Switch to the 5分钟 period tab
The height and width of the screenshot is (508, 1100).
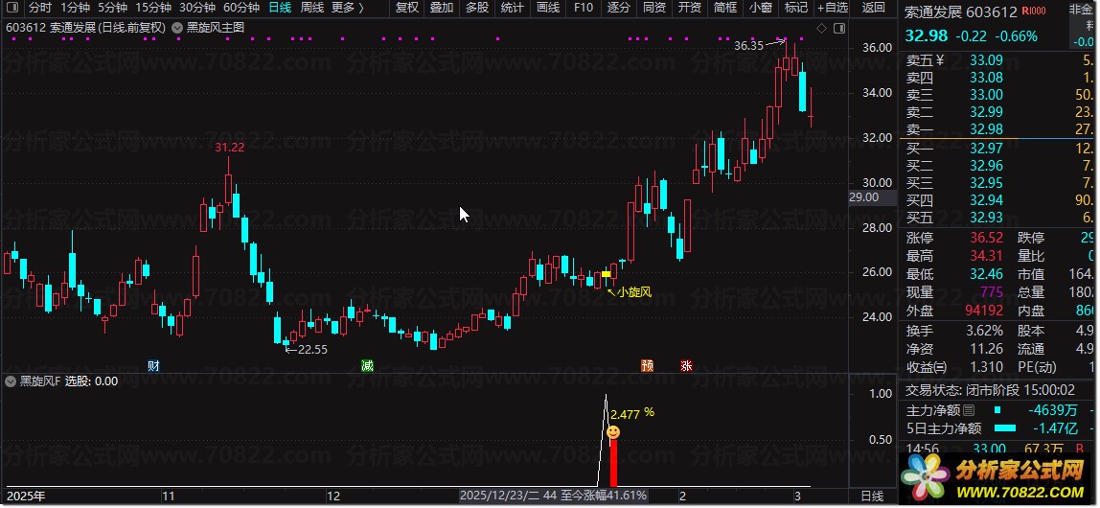coord(112,8)
